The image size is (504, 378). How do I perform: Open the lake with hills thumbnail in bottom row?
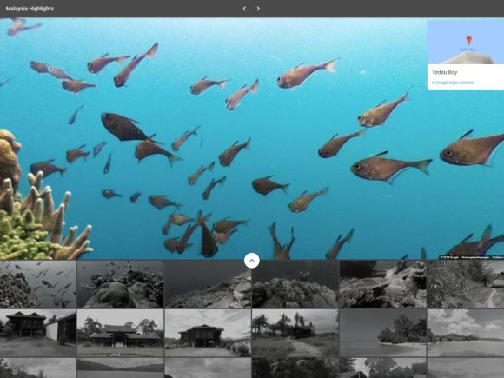(120, 368)
